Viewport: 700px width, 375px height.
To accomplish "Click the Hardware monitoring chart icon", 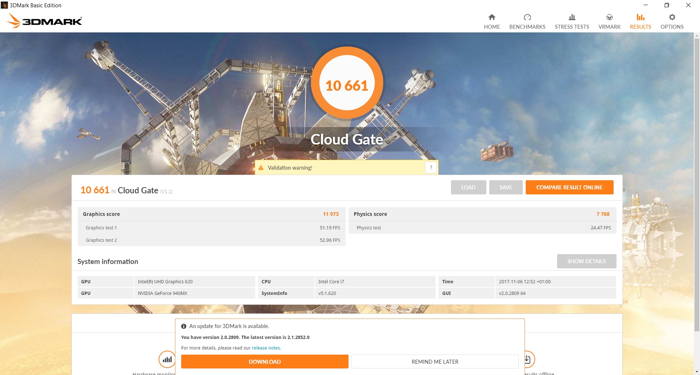I will pos(167,359).
